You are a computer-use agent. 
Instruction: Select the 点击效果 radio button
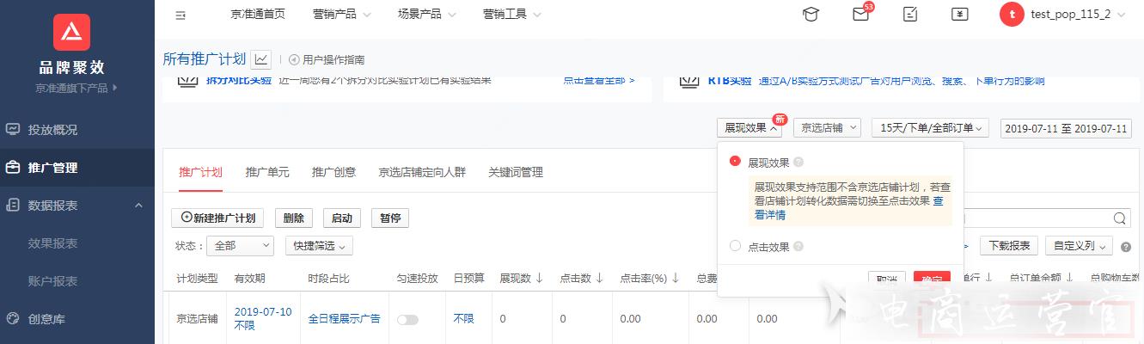(735, 246)
